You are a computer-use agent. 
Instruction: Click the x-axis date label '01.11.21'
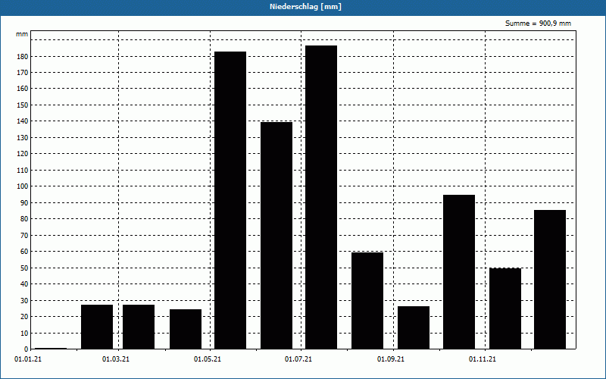483,359
